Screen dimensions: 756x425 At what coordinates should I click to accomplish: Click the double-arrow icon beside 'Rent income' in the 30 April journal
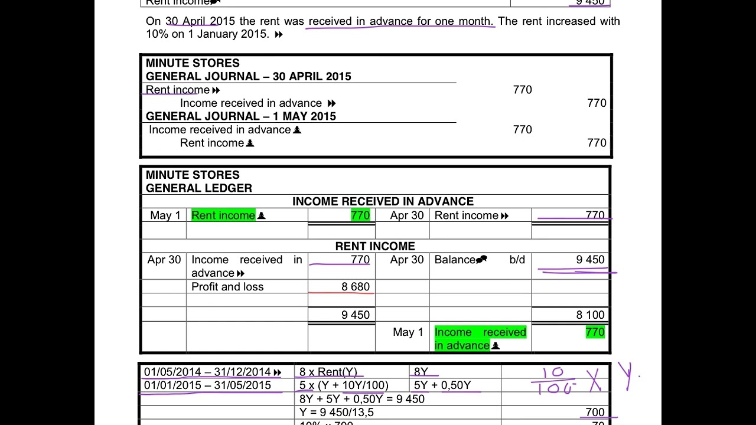(x=216, y=90)
